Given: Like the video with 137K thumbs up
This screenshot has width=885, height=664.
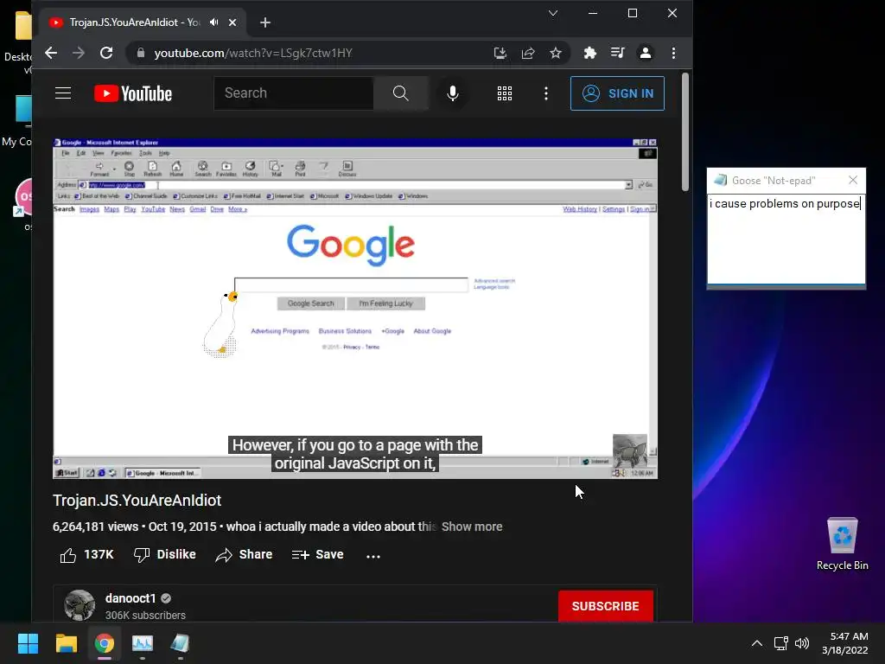Looking at the screenshot, I should point(87,555).
